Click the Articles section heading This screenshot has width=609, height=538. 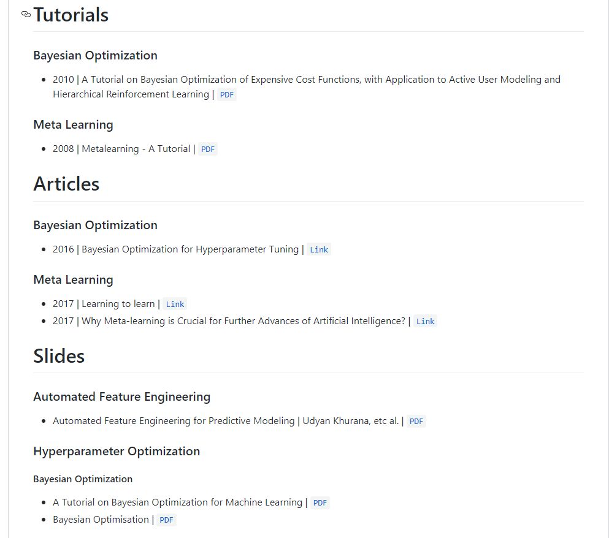[66, 184]
